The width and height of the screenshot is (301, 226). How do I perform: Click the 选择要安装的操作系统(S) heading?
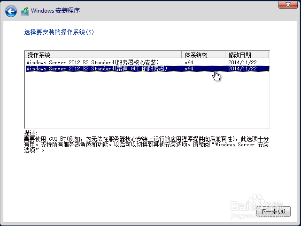click(x=59, y=32)
